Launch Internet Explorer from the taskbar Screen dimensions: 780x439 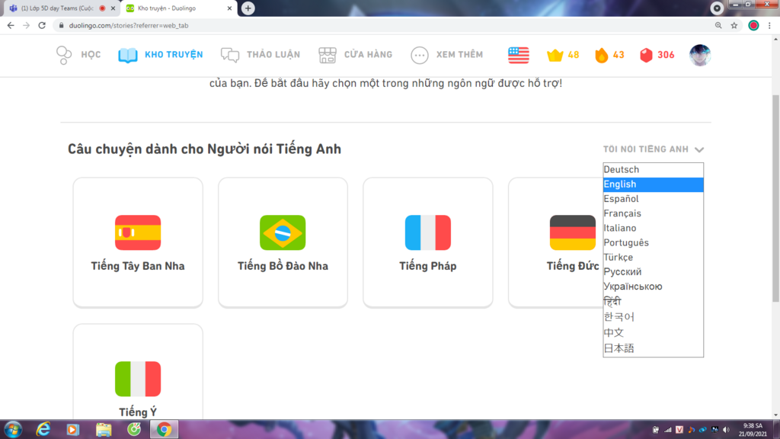(x=43, y=429)
